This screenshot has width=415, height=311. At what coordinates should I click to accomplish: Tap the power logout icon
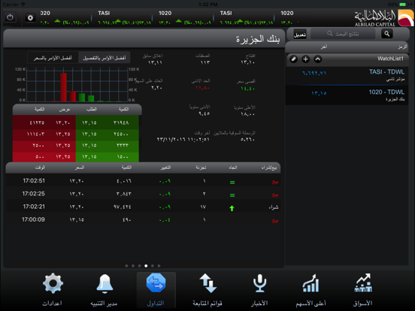click(x=10, y=17)
